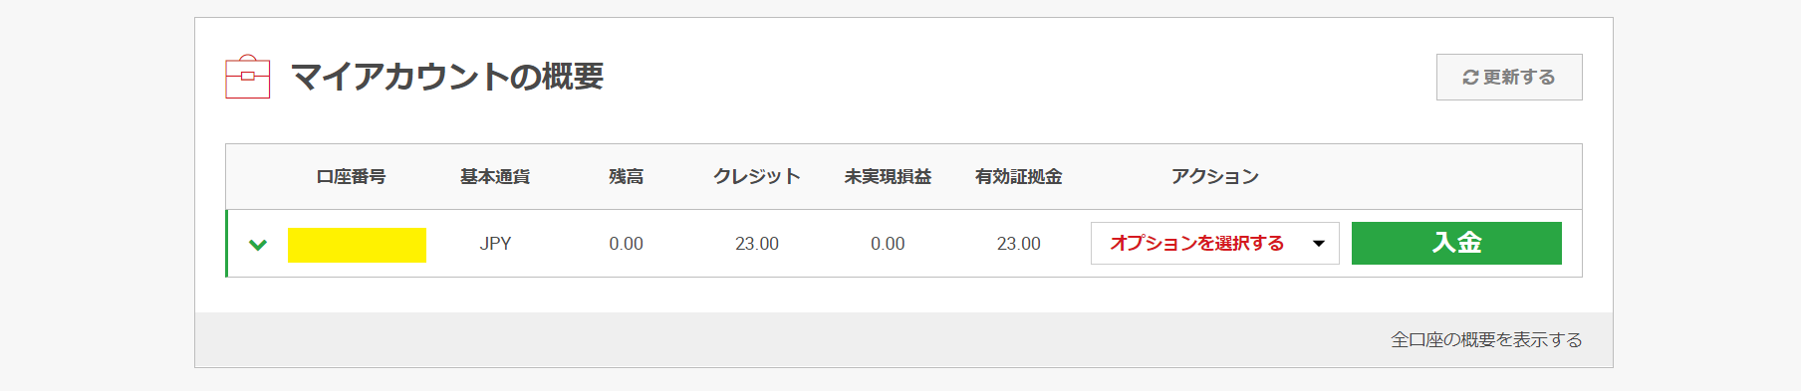Click the 有効証拠金 value 23.00

pyautogui.click(x=1019, y=244)
